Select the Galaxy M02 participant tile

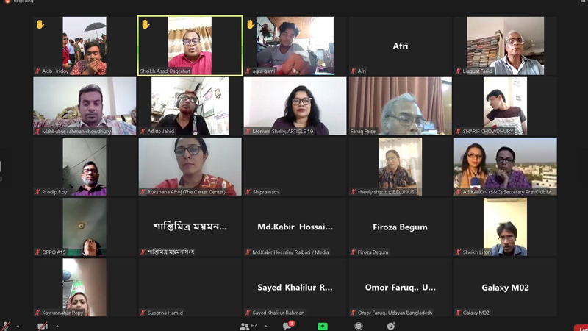(x=505, y=288)
